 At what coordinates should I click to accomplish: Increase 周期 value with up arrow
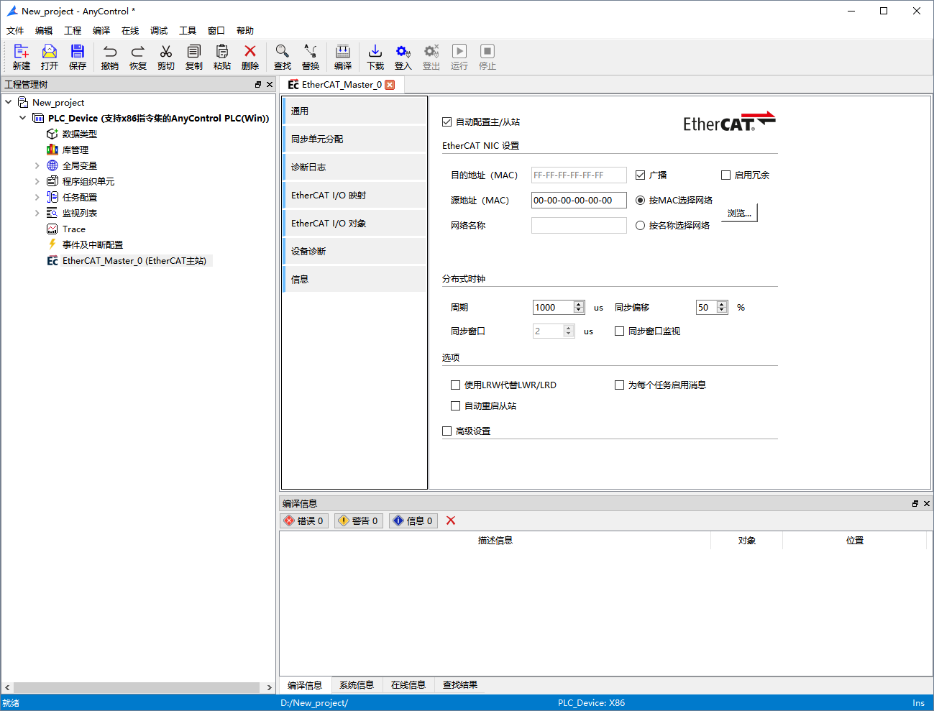click(579, 305)
